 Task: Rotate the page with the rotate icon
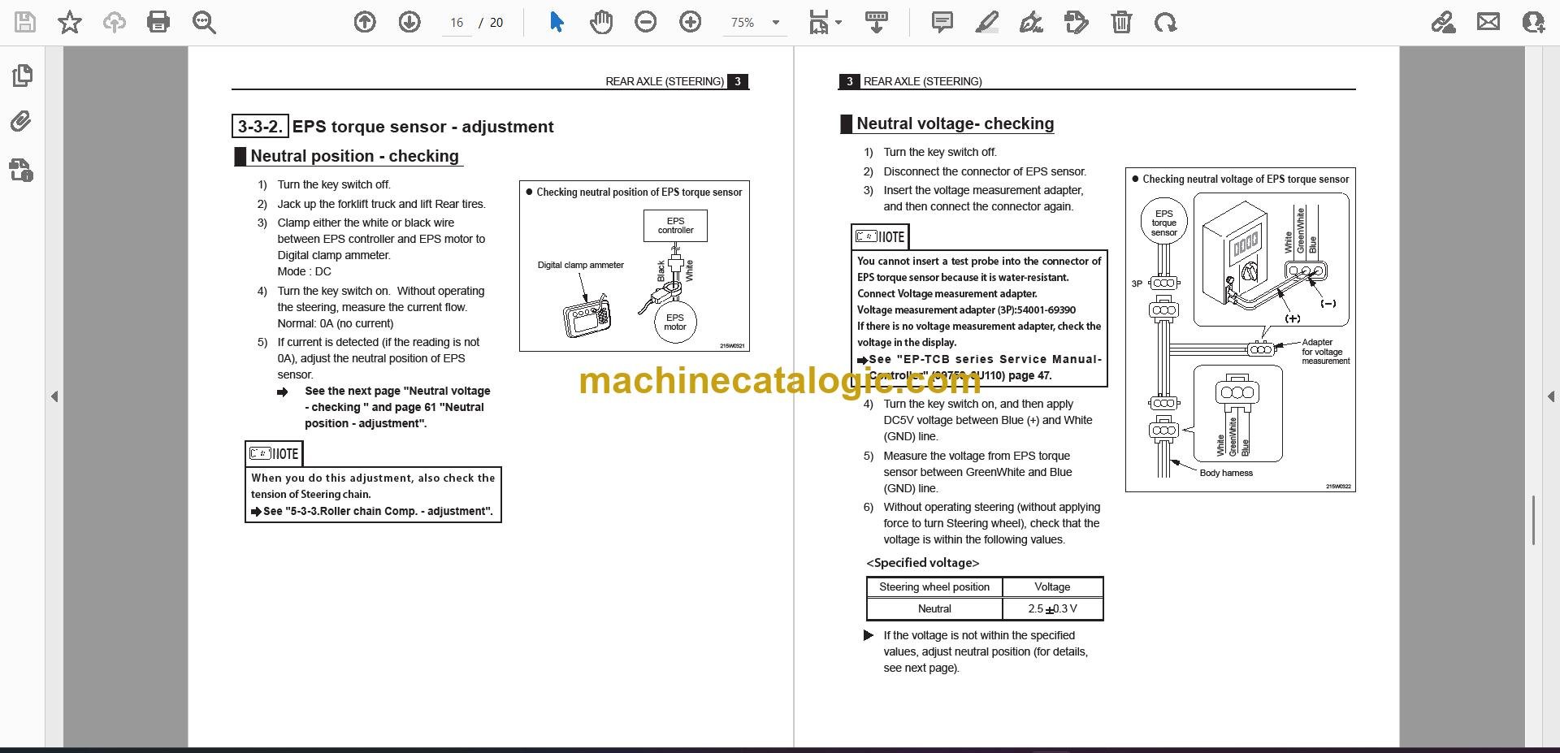[x=1165, y=22]
